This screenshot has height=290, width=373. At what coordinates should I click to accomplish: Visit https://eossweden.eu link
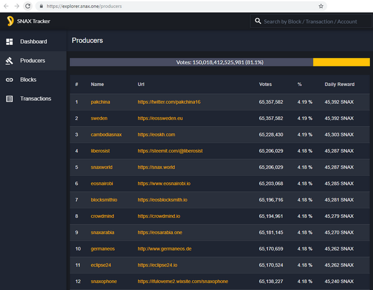pos(160,118)
